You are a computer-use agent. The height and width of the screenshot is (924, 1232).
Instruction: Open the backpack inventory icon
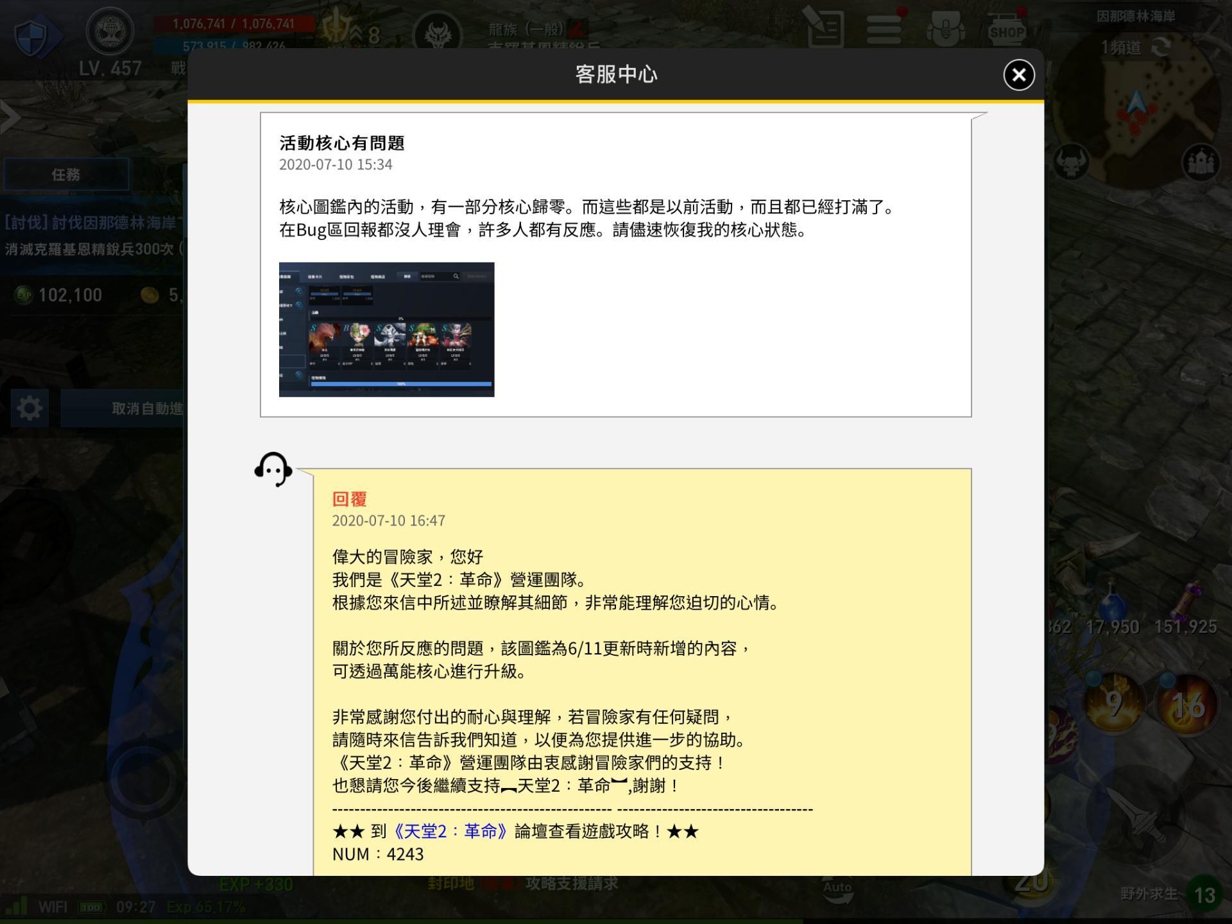(x=945, y=28)
